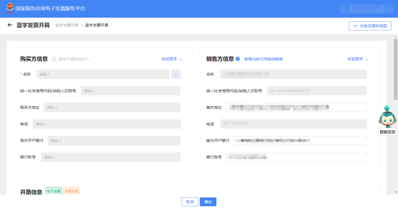Open 查看当前可用授信额度 link

click(x=263, y=59)
